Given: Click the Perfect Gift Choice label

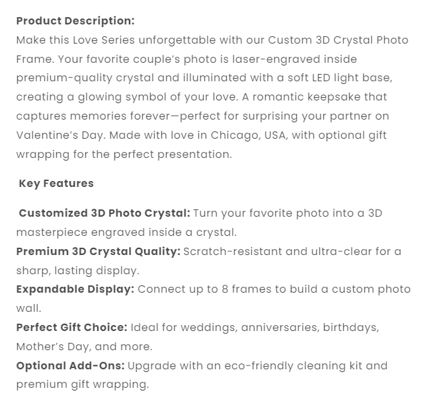Looking at the screenshot, I should pos(71,328).
